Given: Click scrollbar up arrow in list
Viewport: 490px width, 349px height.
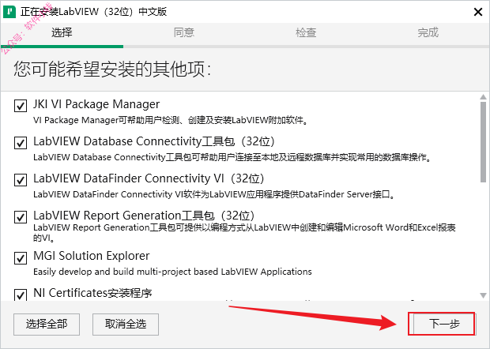Looking at the screenshot, I should pos(483,97).
